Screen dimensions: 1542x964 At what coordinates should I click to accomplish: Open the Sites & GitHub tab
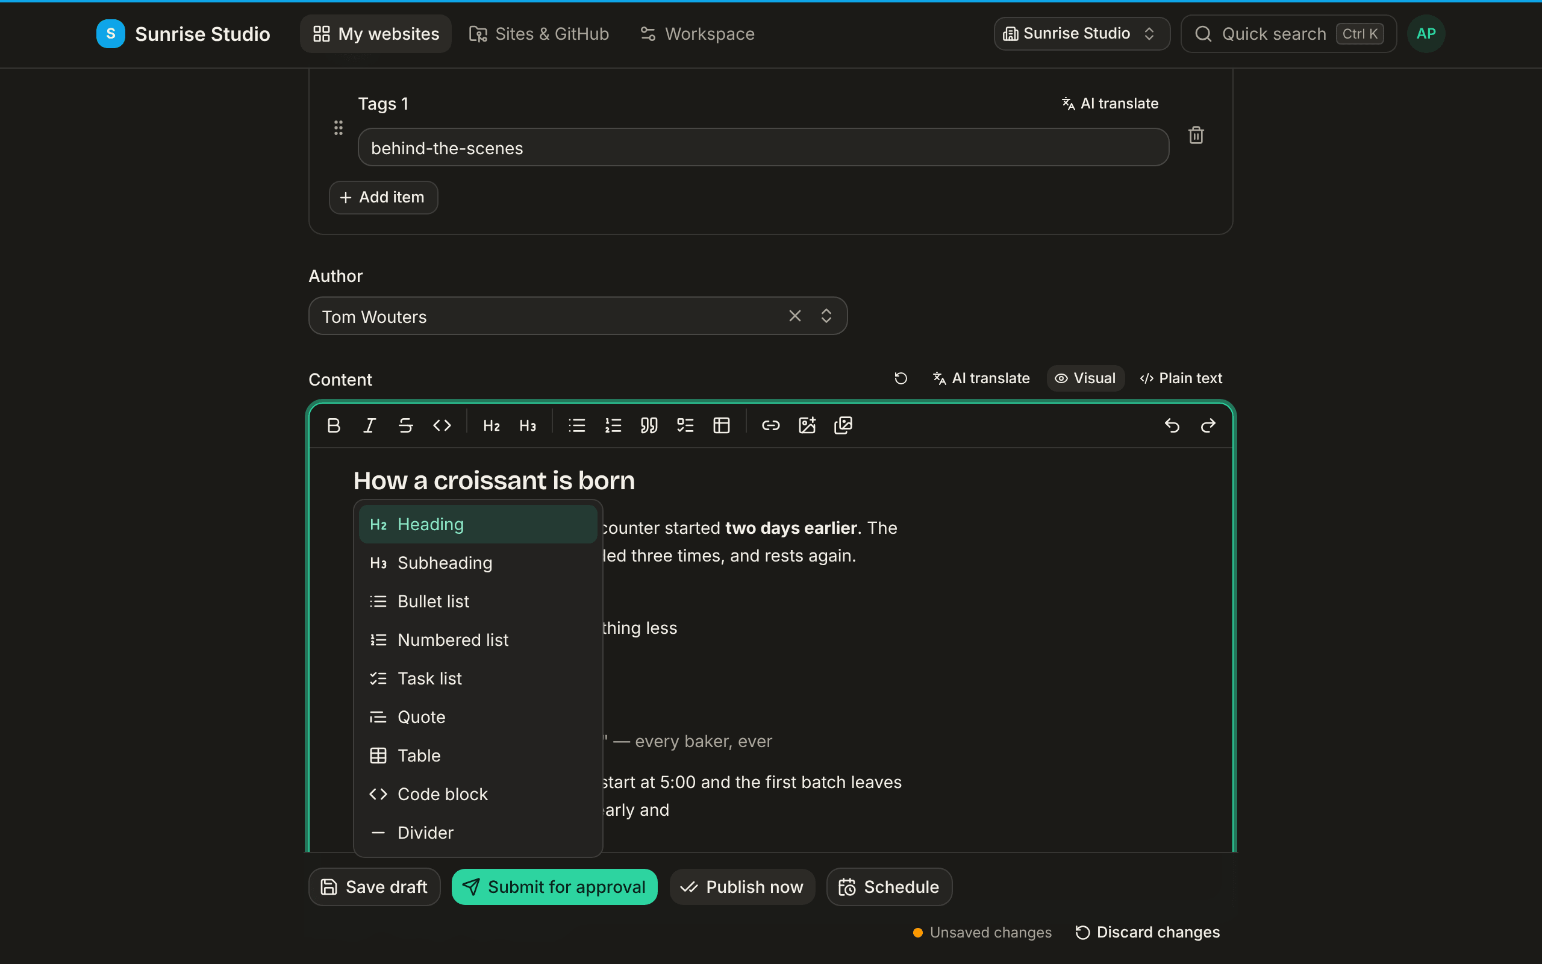(539, 34)
